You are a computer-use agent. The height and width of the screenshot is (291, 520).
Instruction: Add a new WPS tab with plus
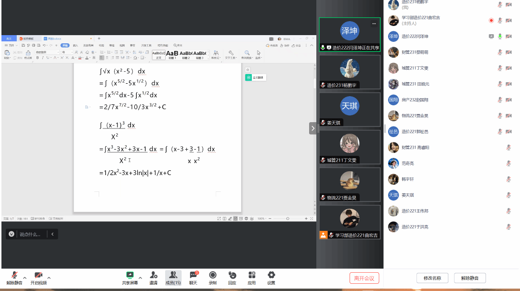pos(99,38)
